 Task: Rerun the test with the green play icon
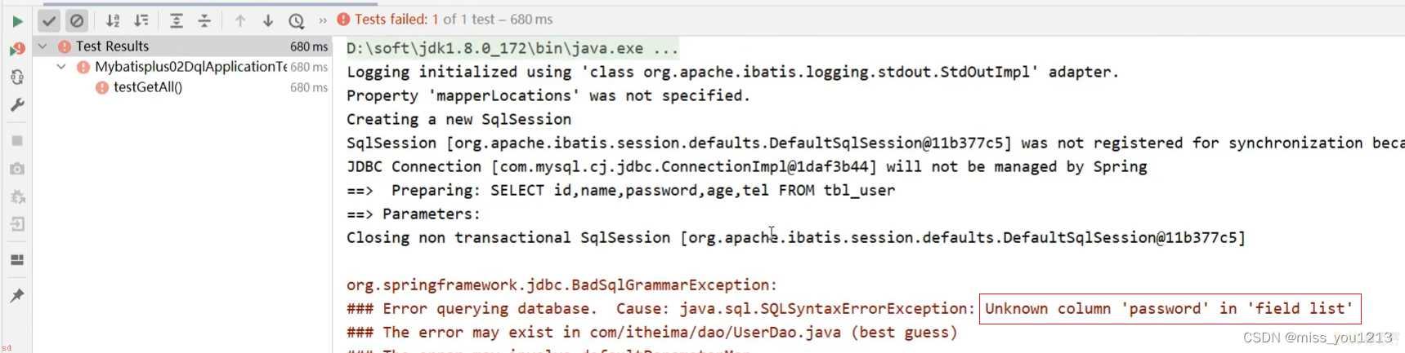click(17, 21)
